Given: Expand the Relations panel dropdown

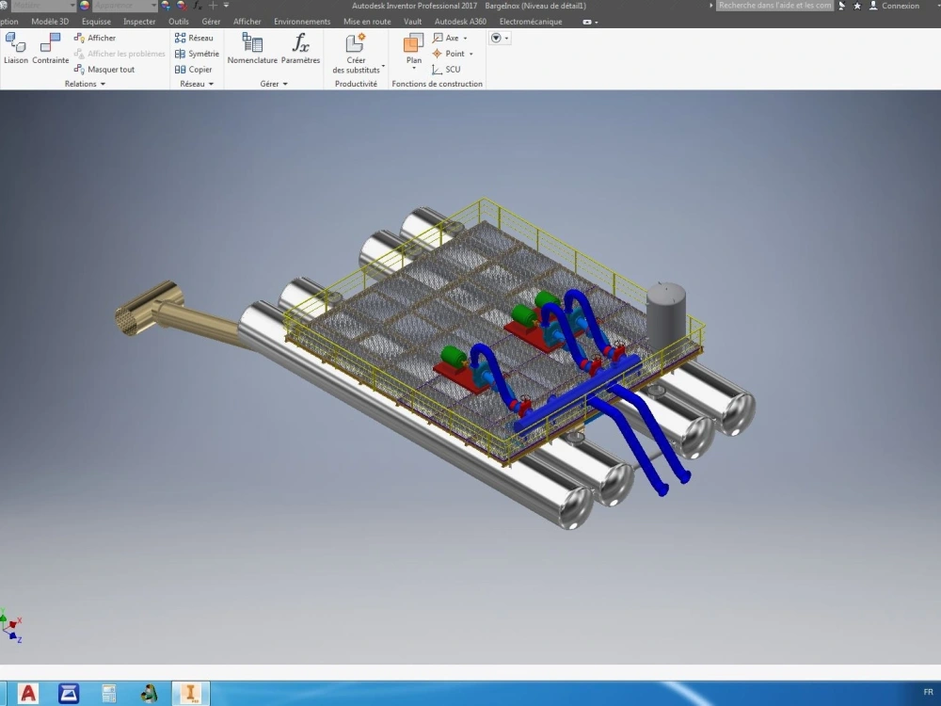Looking at the screenshot, I should (x=101, y=83).
